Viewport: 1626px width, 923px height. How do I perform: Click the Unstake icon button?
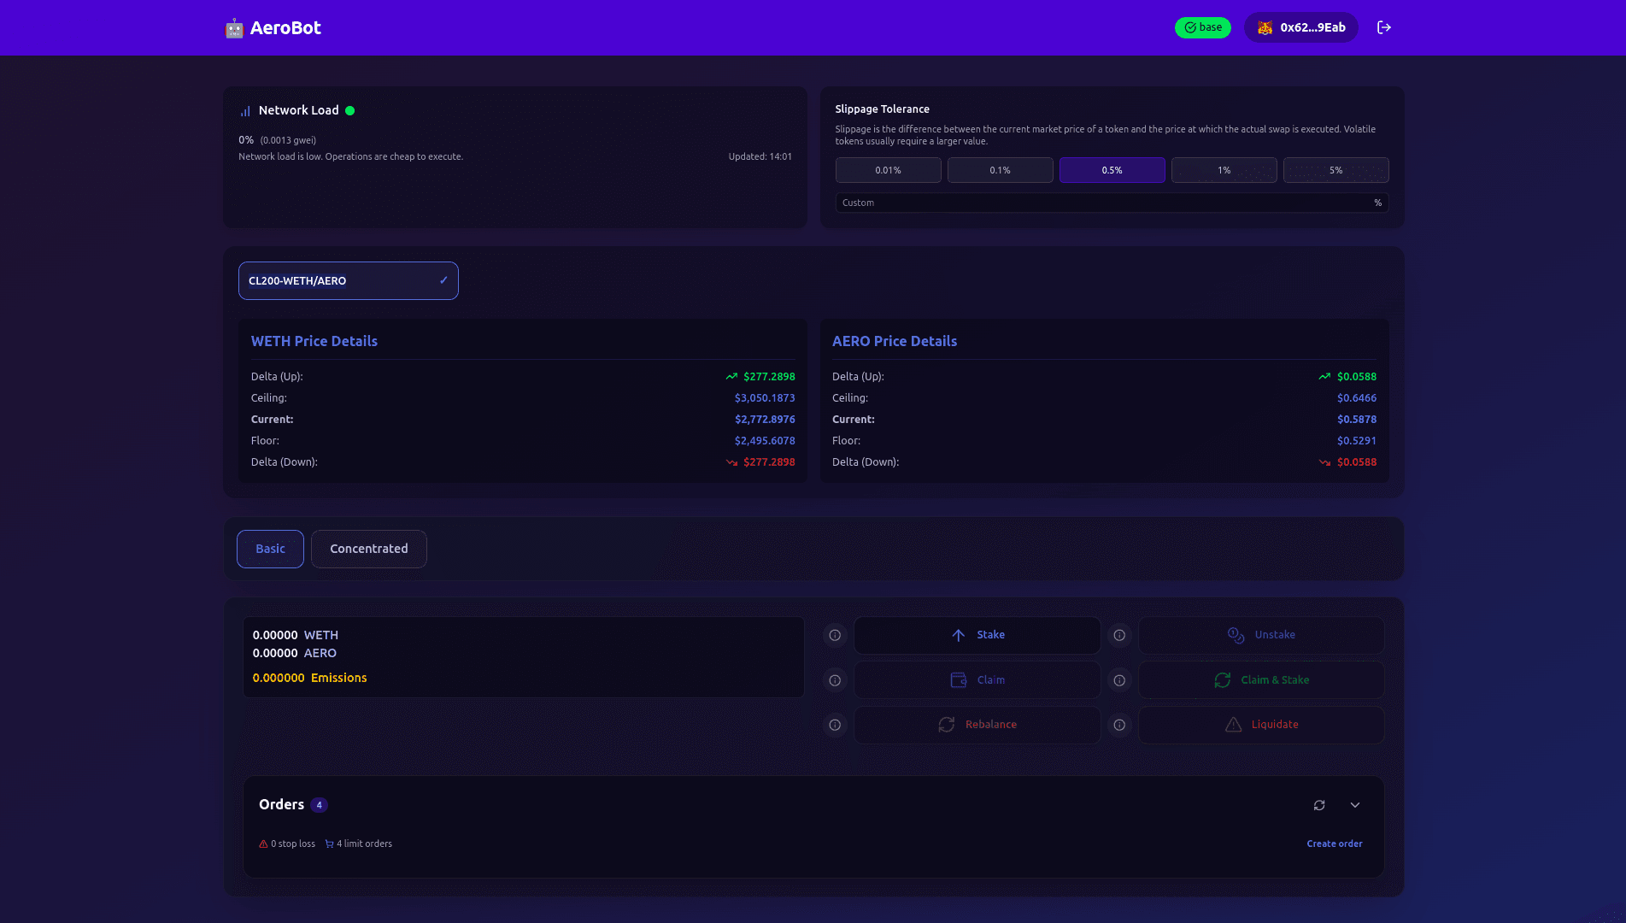point(1234,634)
